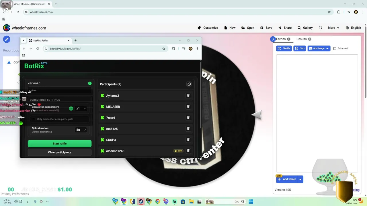This screenshot has height=206, width=367.
Task: Open tab search dropdown in BotRix window
Action: 24,40
